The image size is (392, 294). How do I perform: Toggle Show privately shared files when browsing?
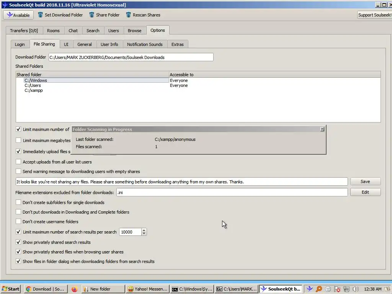18,252
